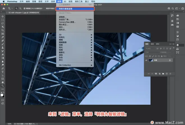
Task: Select the Eyedropper tool
Action: click(x=3, y=37)
